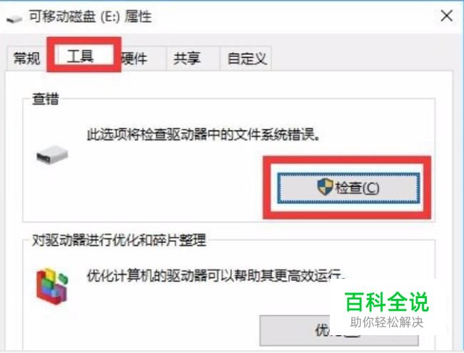The width and height of the screenshot is (464, 353).
Task: Click the 助你轻松解决 tagline text
Action: tap(386, 322)
